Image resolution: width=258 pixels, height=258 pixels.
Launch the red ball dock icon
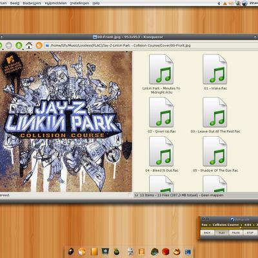click(x=166, y=252)
